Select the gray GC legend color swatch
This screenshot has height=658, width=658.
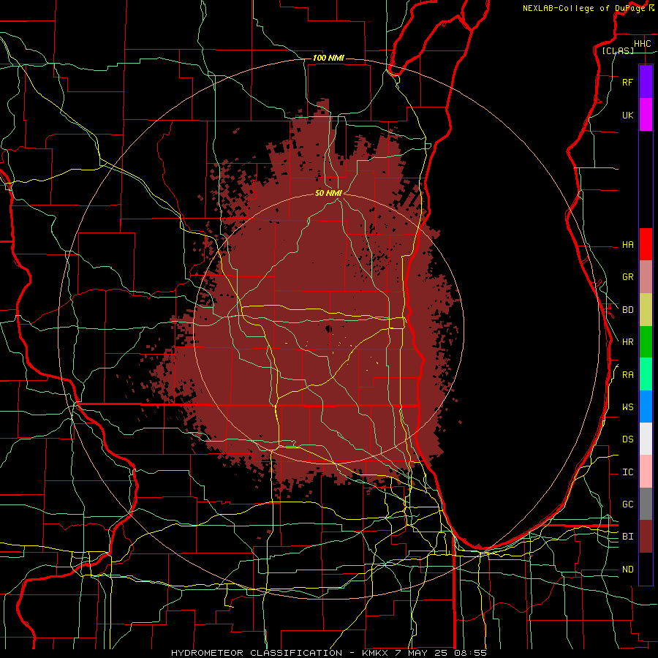(646, 504)
